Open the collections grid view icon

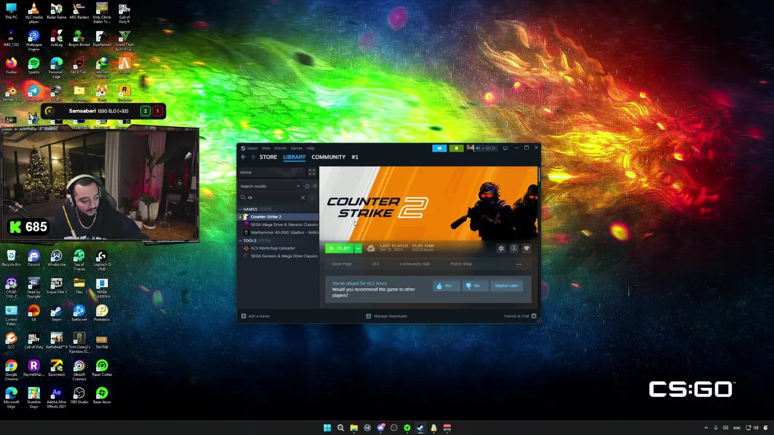[x=312, y=172]
